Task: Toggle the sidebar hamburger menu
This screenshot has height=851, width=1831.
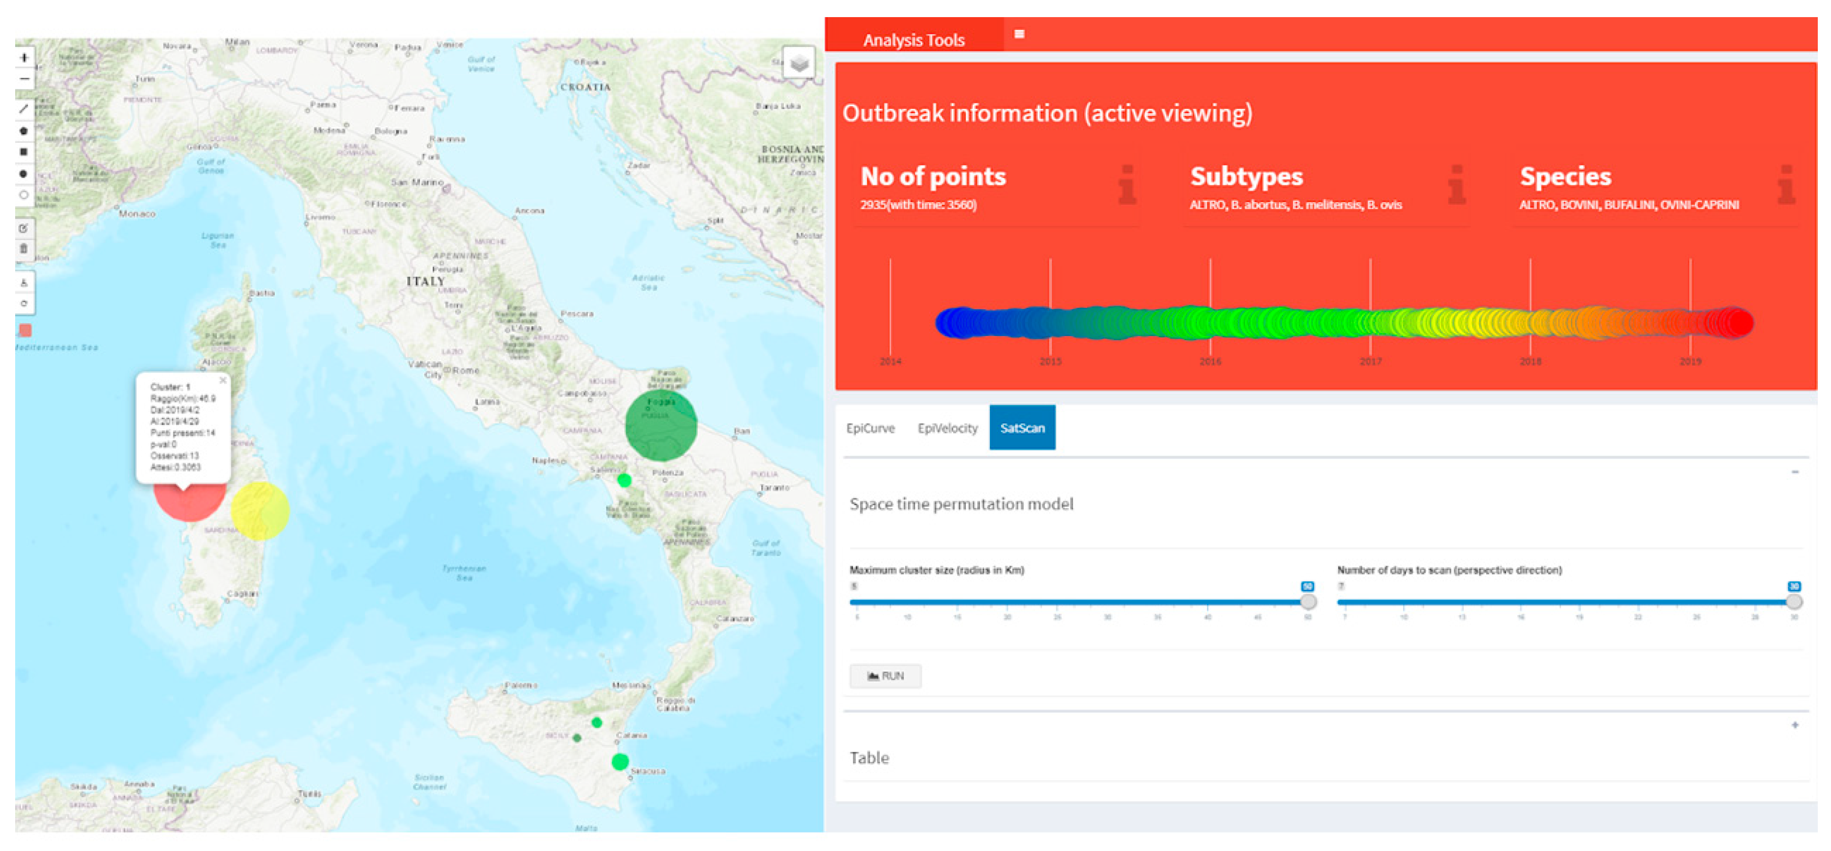Action: 1019,34
